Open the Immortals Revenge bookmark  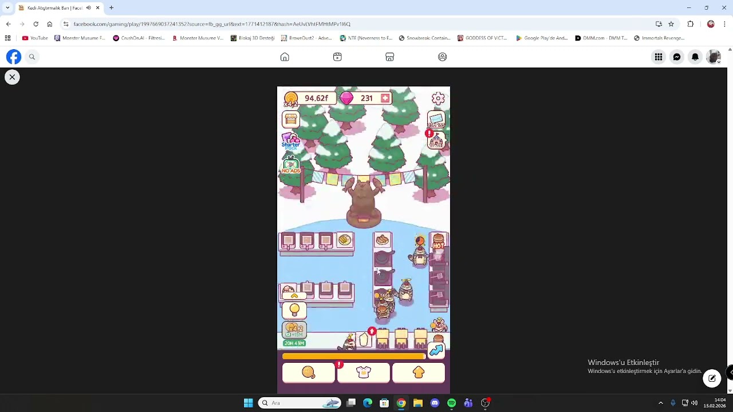[x=659, y=38]
